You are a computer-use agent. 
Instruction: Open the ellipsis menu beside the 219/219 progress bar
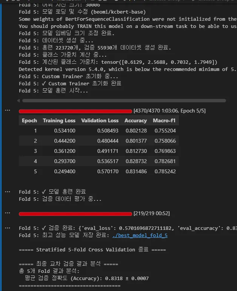pyautogui.click(x=8, y=213)
